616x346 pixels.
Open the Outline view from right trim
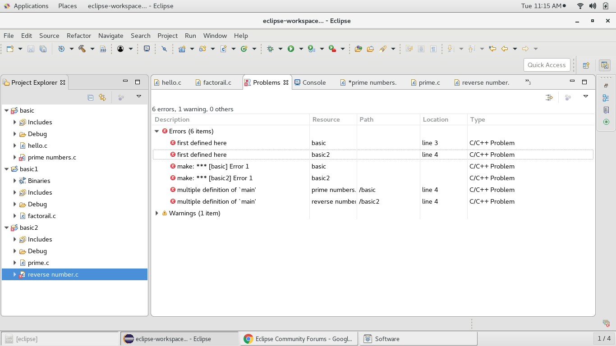pyautogui.click(x=606, y=98)
